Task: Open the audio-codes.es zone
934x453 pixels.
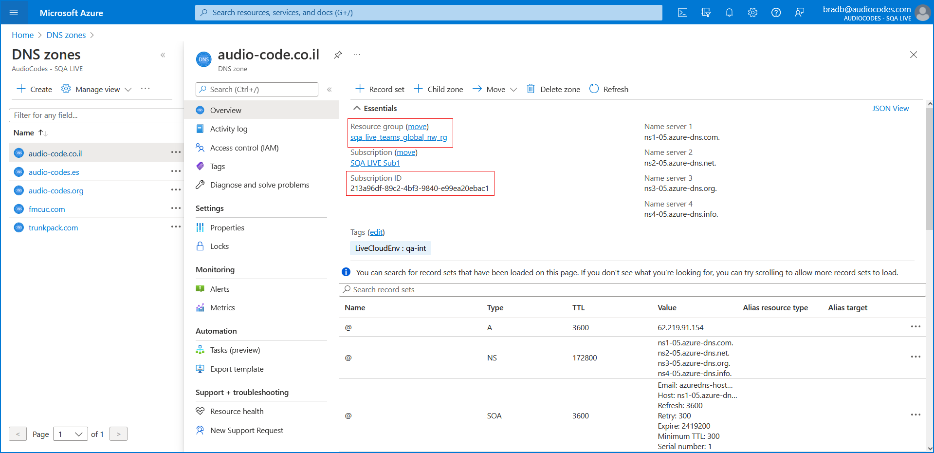Action: tap(54, 172)
